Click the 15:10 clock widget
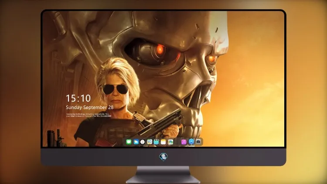 pos(78,98)
